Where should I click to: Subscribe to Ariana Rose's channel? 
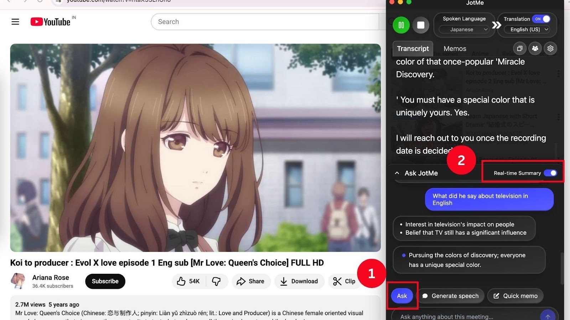coord(105,281)
